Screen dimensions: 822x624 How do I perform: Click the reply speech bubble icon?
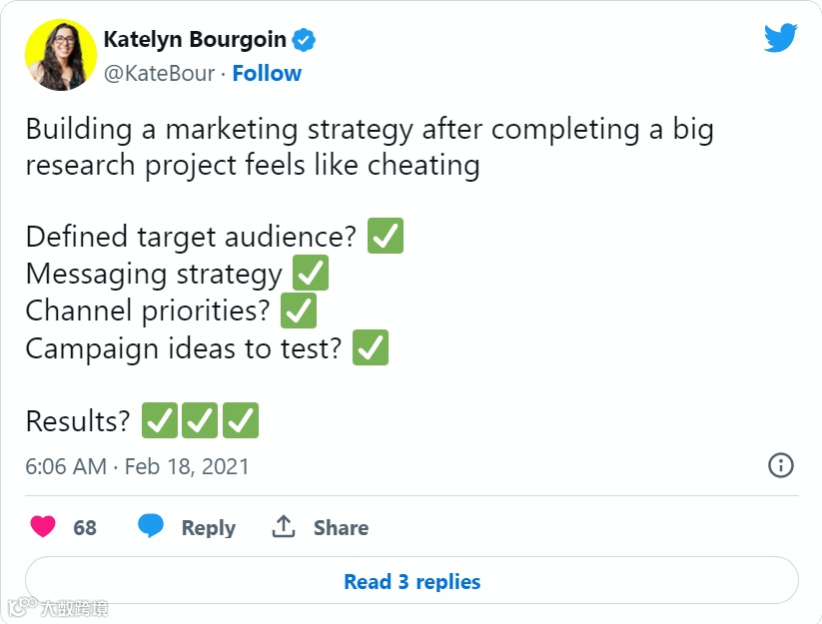pos(151,527)
